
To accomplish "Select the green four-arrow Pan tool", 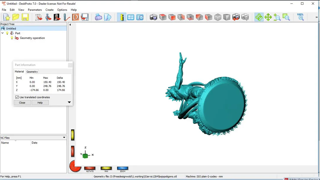I will point(268,17).
